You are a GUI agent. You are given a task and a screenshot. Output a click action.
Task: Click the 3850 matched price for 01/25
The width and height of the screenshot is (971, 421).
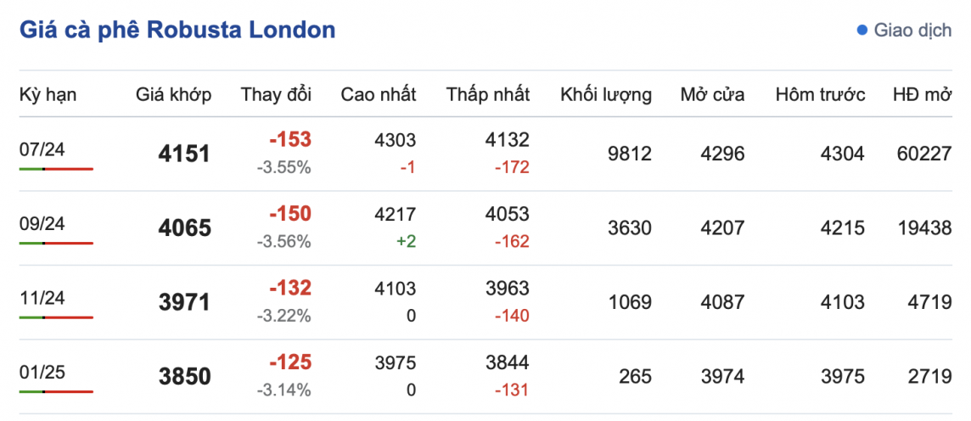[x=184, y=377]
